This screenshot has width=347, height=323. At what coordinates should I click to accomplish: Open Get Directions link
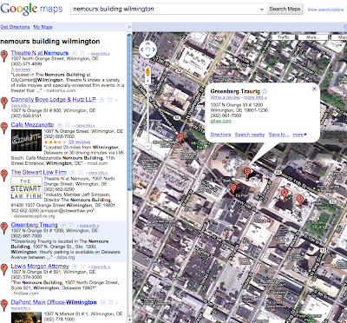tap(15, 27)
